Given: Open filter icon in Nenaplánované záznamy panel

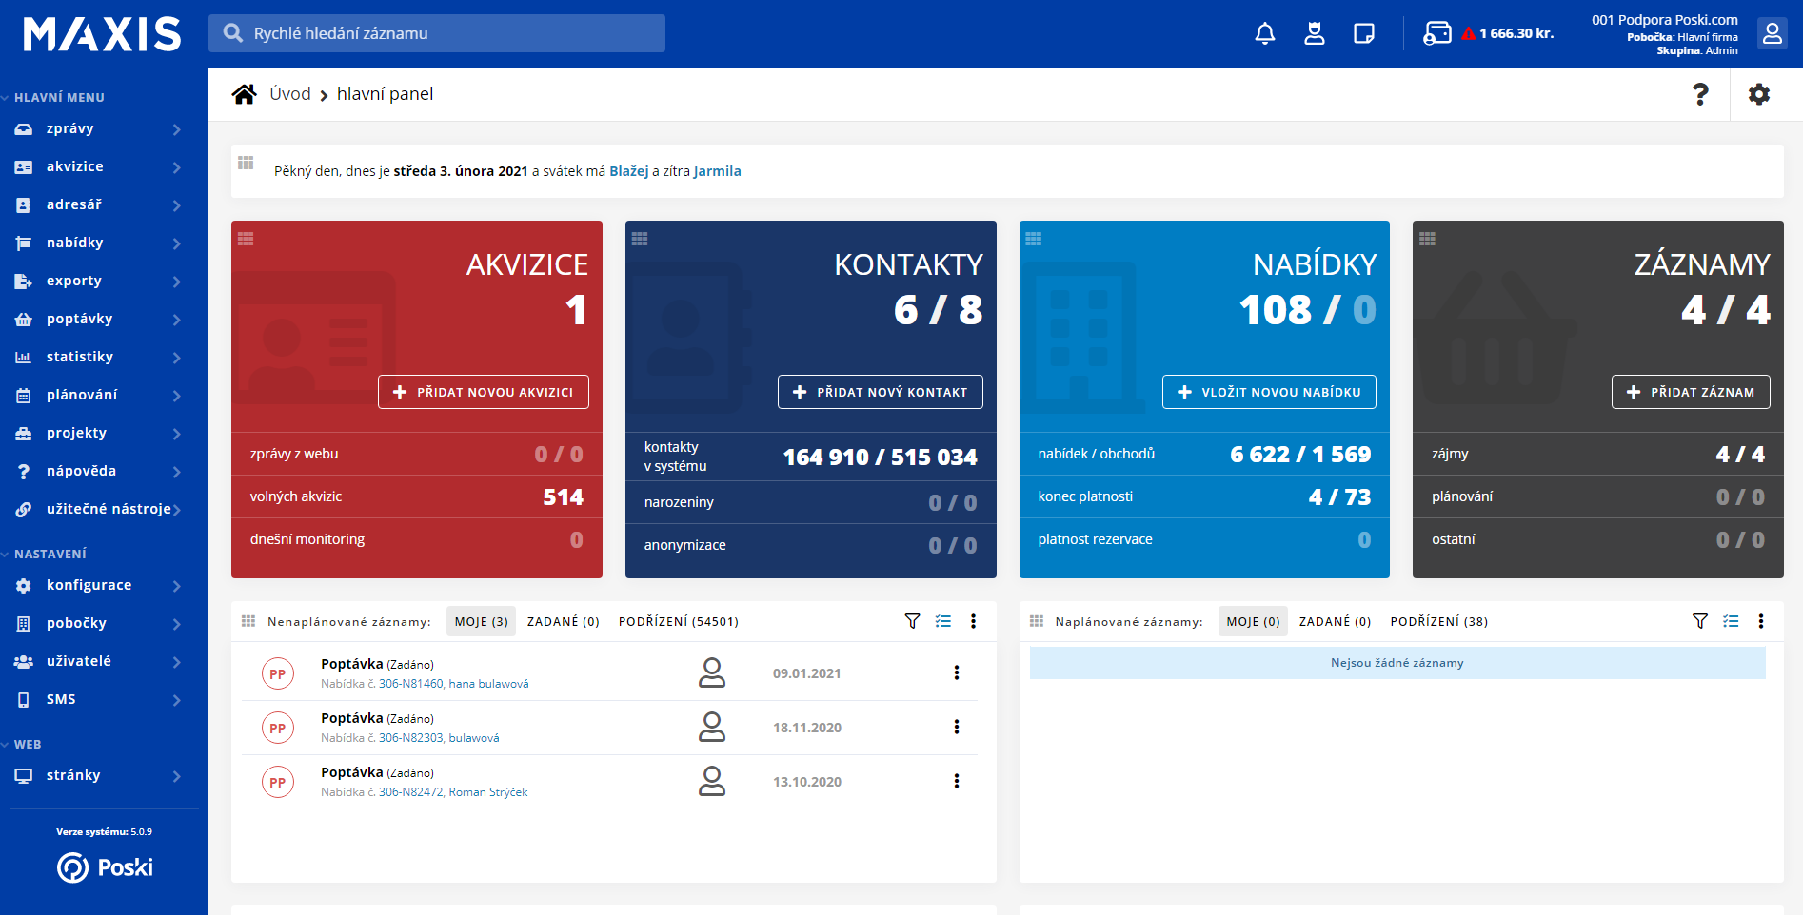Looking at the screenshot, I should coord(912,621).
